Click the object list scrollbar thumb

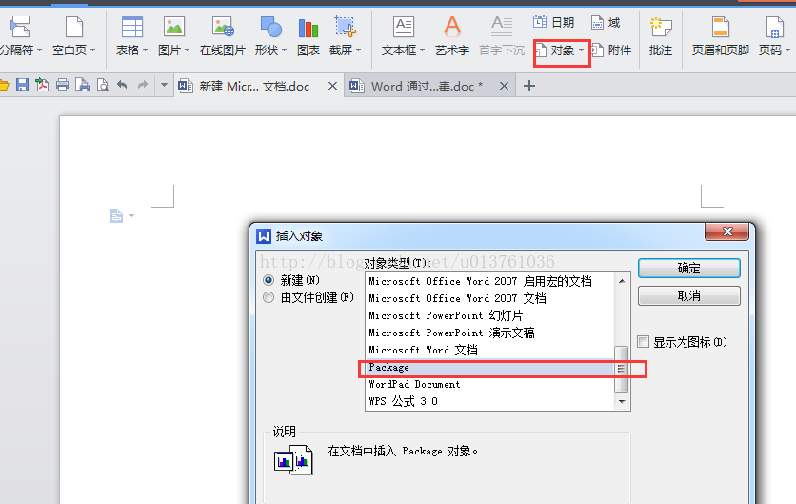coord(622,369)
